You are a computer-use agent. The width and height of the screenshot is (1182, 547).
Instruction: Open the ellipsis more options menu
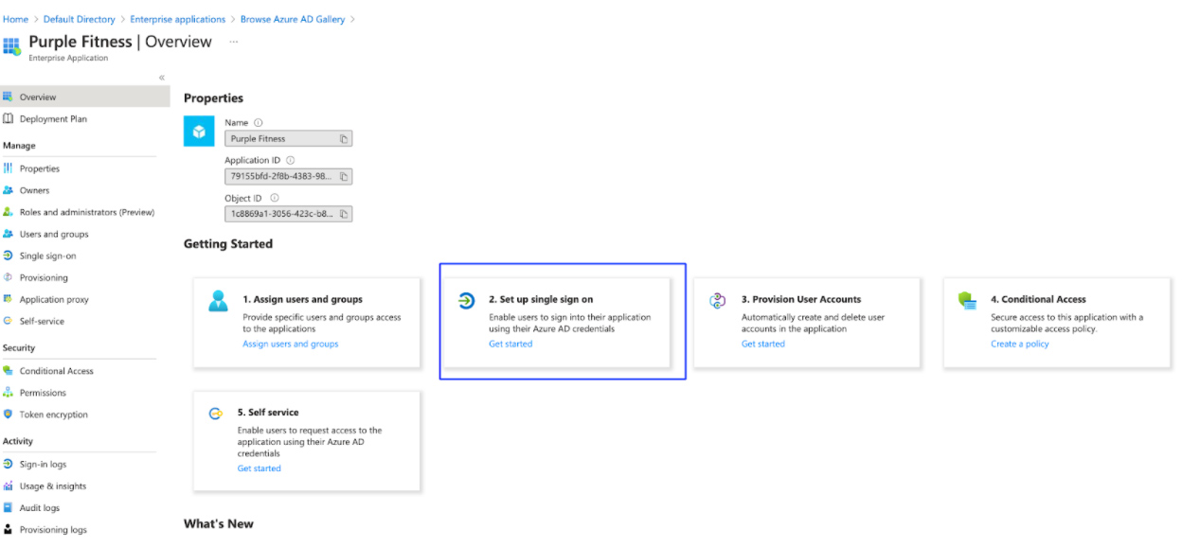pos(234,42)
